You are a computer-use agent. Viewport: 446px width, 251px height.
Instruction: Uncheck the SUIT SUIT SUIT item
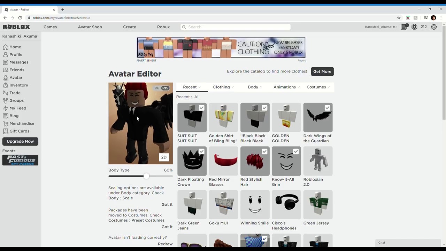coord(201,108)
